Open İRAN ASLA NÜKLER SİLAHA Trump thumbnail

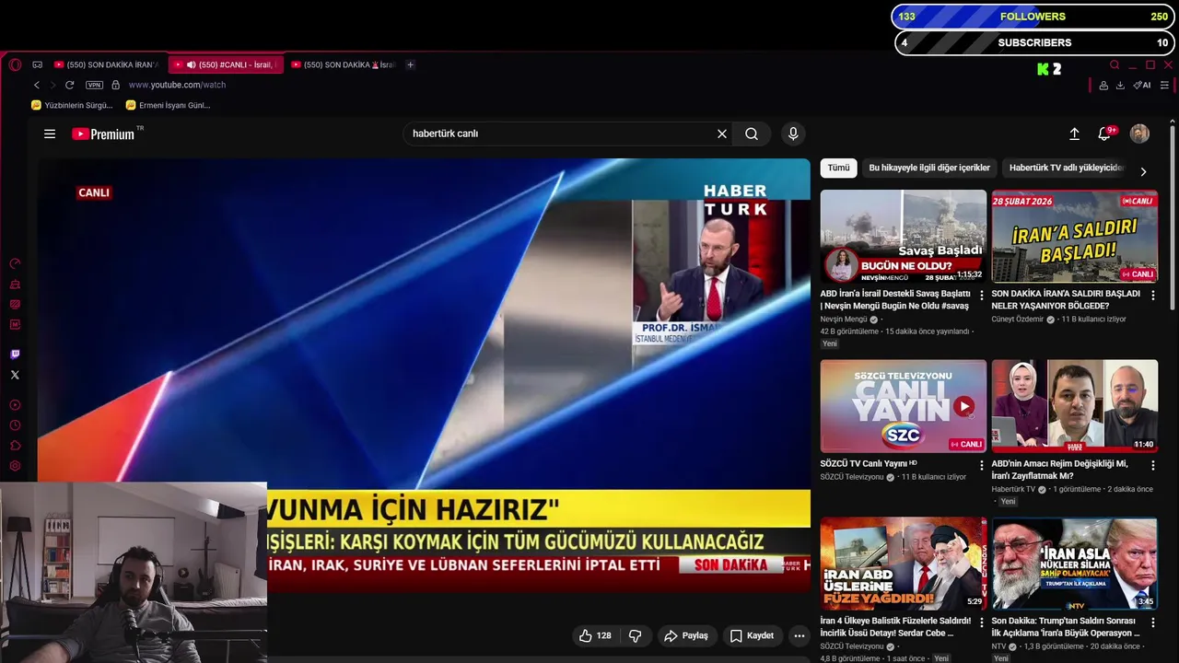(x=1075, y=564)
